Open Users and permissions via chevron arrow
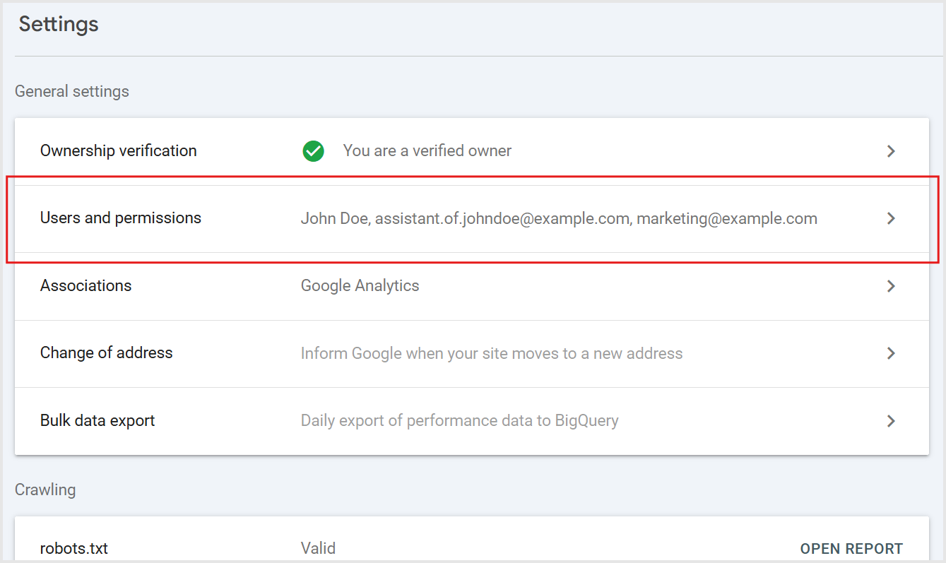This screenshot has height=563, width=946. pos(891,219)
